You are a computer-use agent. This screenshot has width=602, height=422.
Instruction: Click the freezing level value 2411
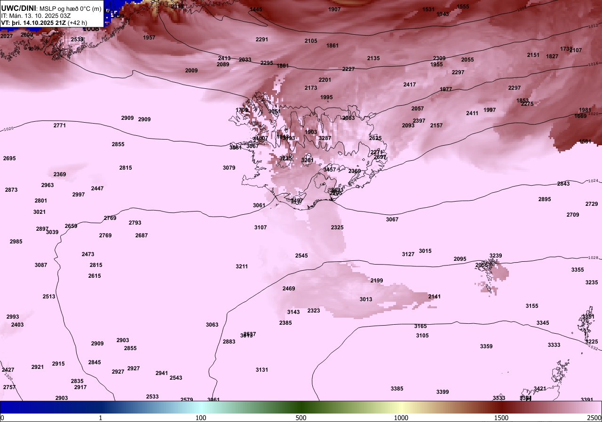tap(472, 113)
